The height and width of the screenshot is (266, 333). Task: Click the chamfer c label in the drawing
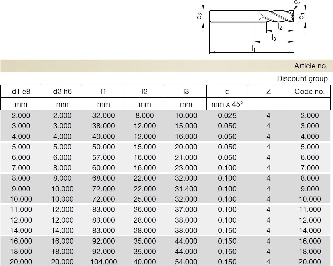[x=296, y=3]
